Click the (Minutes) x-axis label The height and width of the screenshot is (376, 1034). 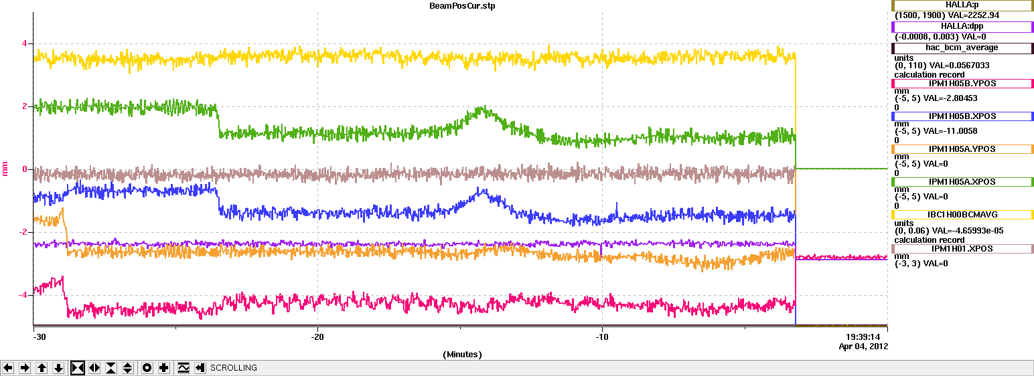pyautogui.click(x=462, y=354)
